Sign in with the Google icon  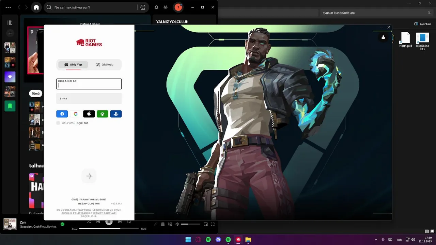76,114
